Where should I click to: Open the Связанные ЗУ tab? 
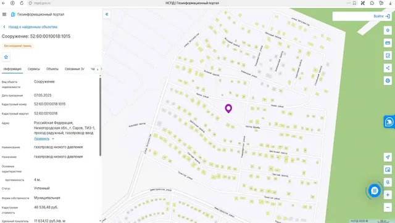pos(74,69)
